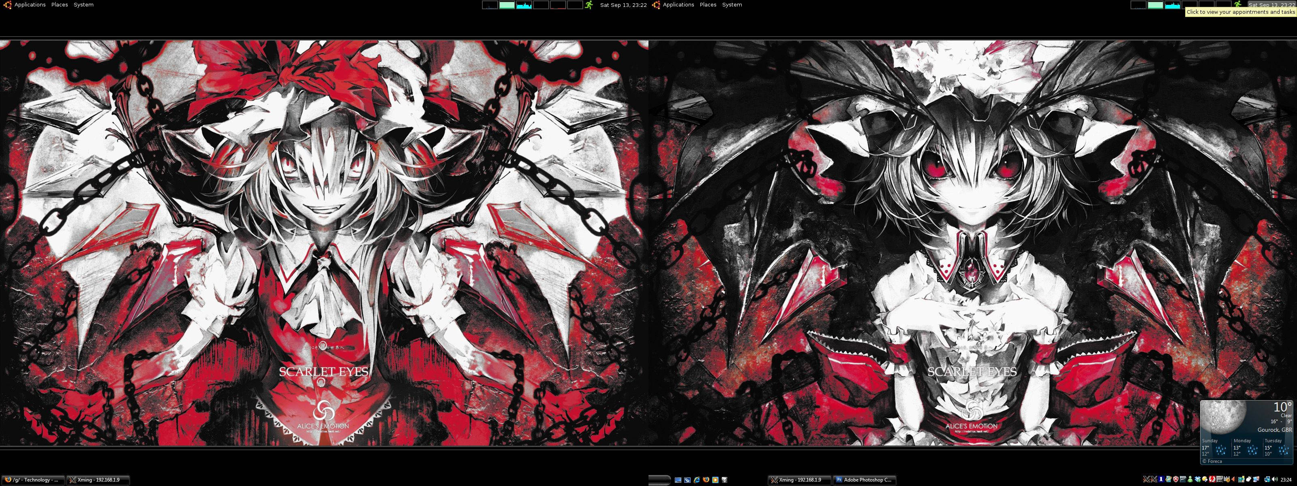The width and height of the screenshot is (1297, 486).
Task: Open Windows Media Player quick launch icon
Action: pyautogui.click(x=715, y=480)
